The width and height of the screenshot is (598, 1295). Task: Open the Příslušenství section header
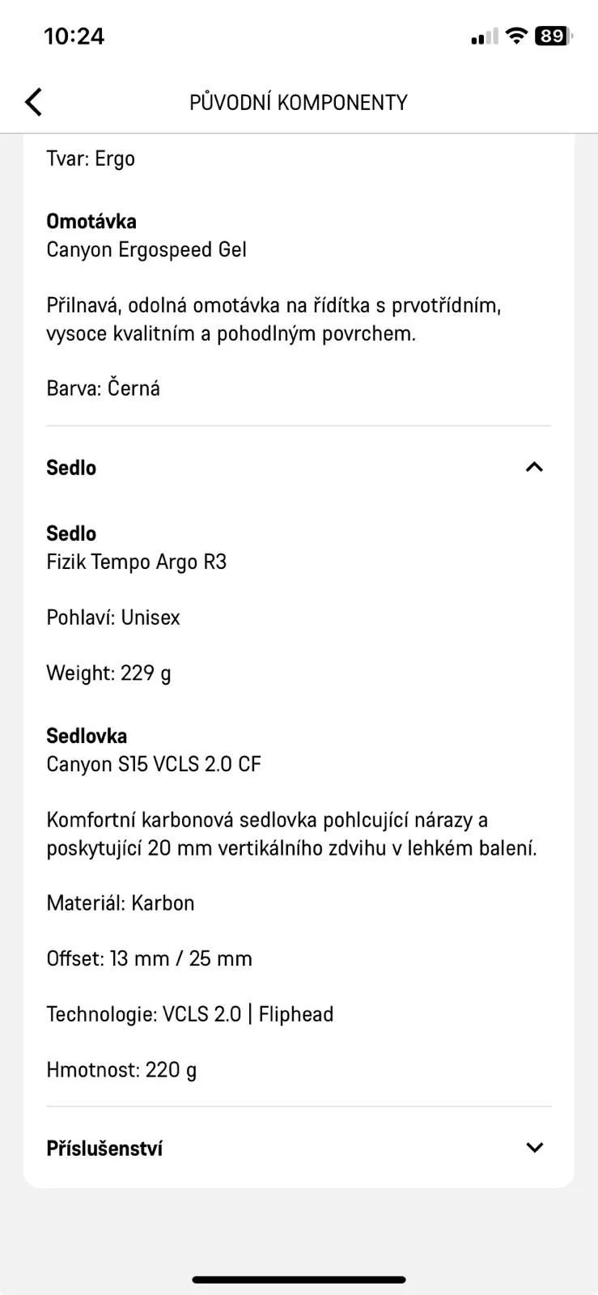pyautogui.click(x=299, y=1148)
